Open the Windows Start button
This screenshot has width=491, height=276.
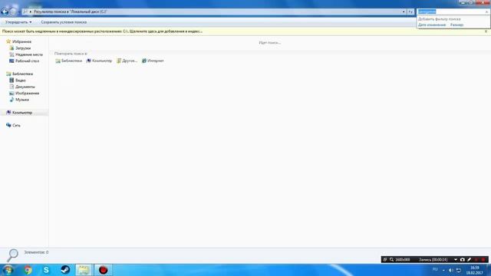(8, 270)
